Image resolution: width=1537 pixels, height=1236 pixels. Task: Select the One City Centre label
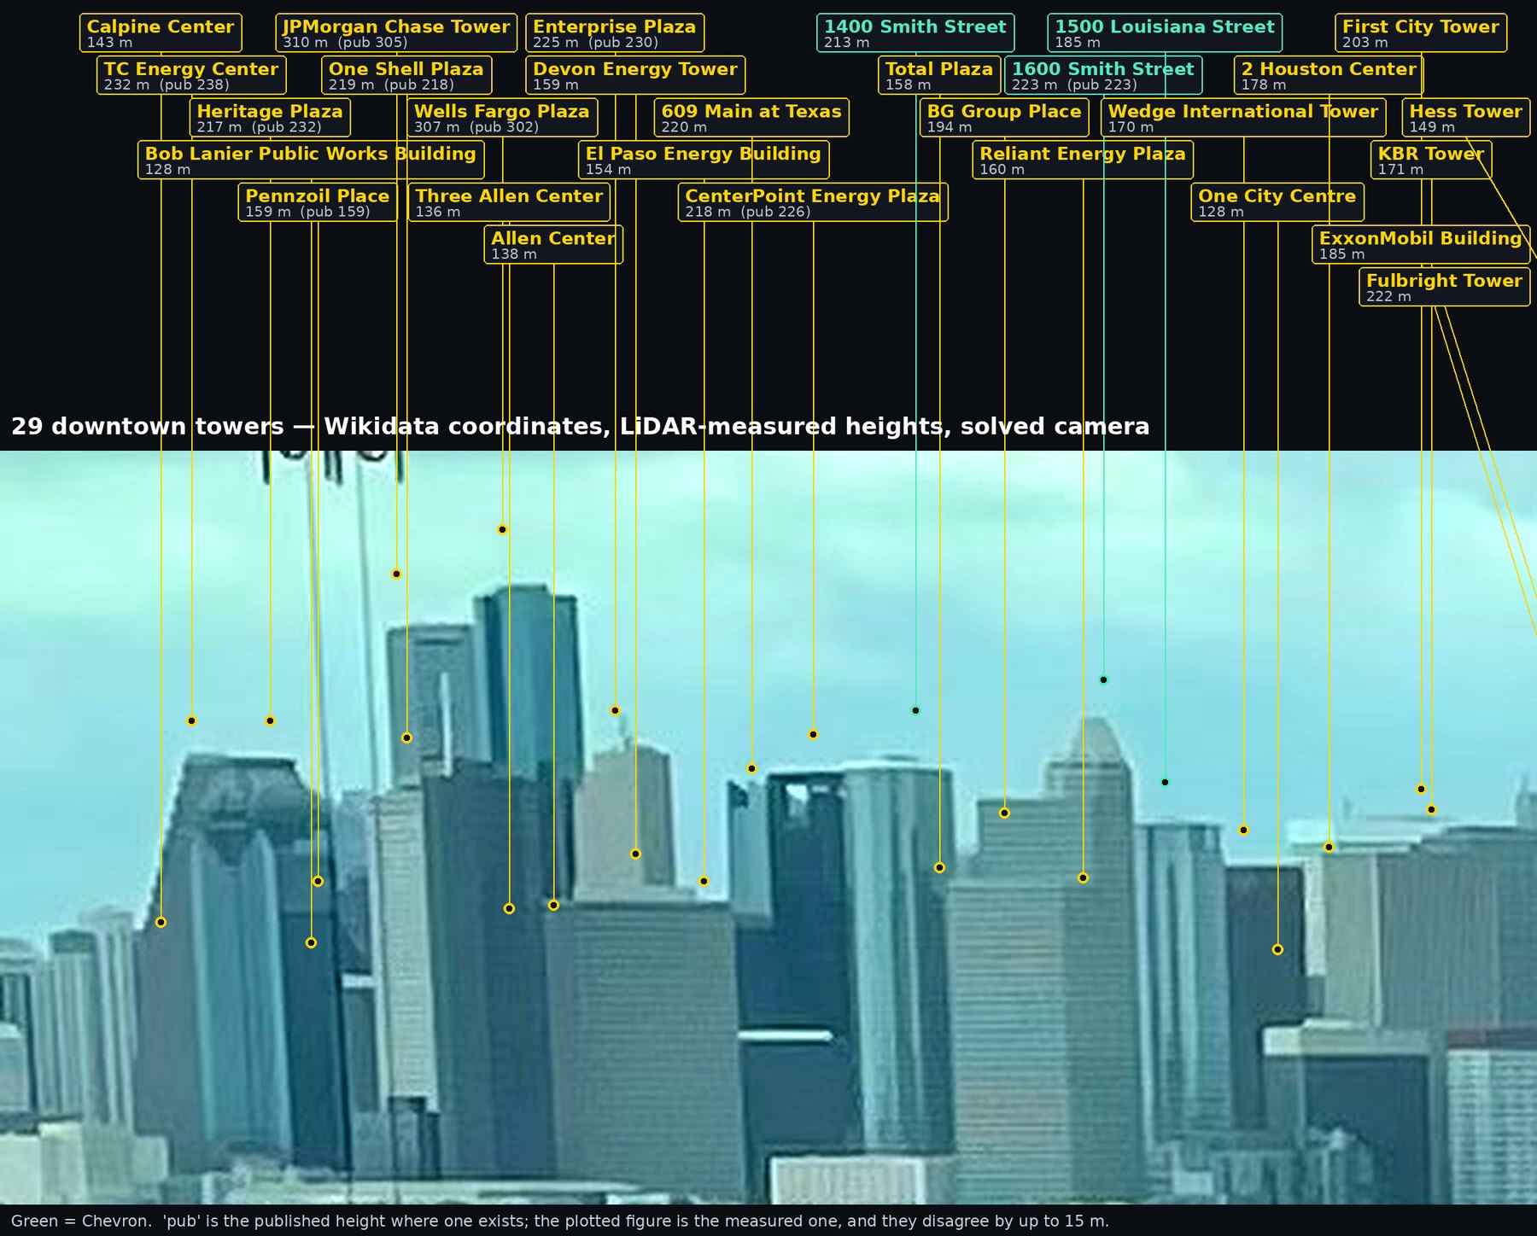click(x=1277, y=202)
